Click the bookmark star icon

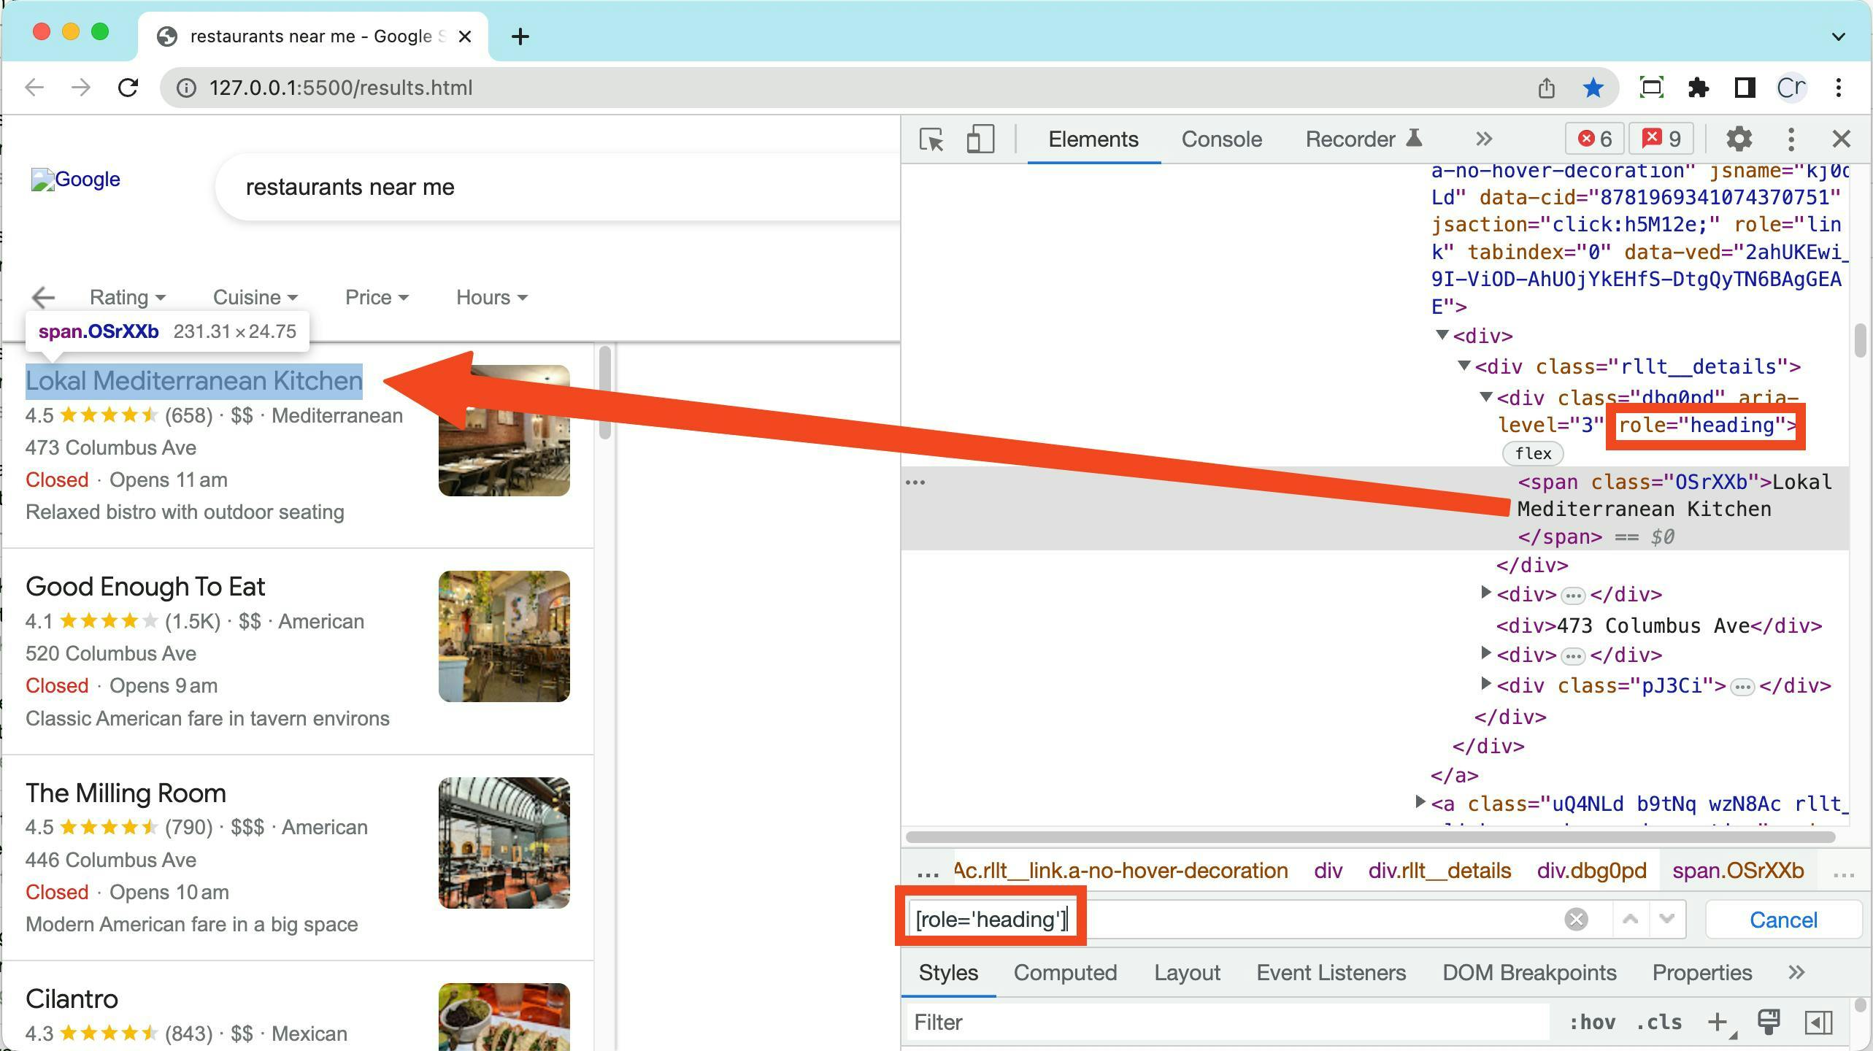(1593, 88)
